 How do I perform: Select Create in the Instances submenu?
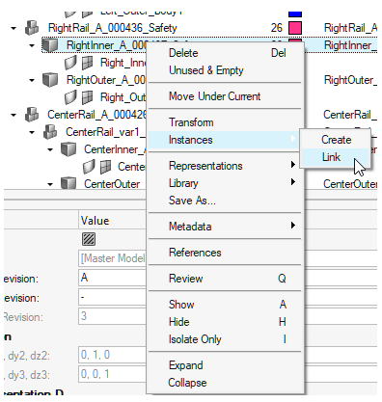pos(335,140)
